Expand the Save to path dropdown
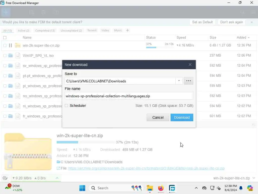The image size is (258, 194). (179, 81)
